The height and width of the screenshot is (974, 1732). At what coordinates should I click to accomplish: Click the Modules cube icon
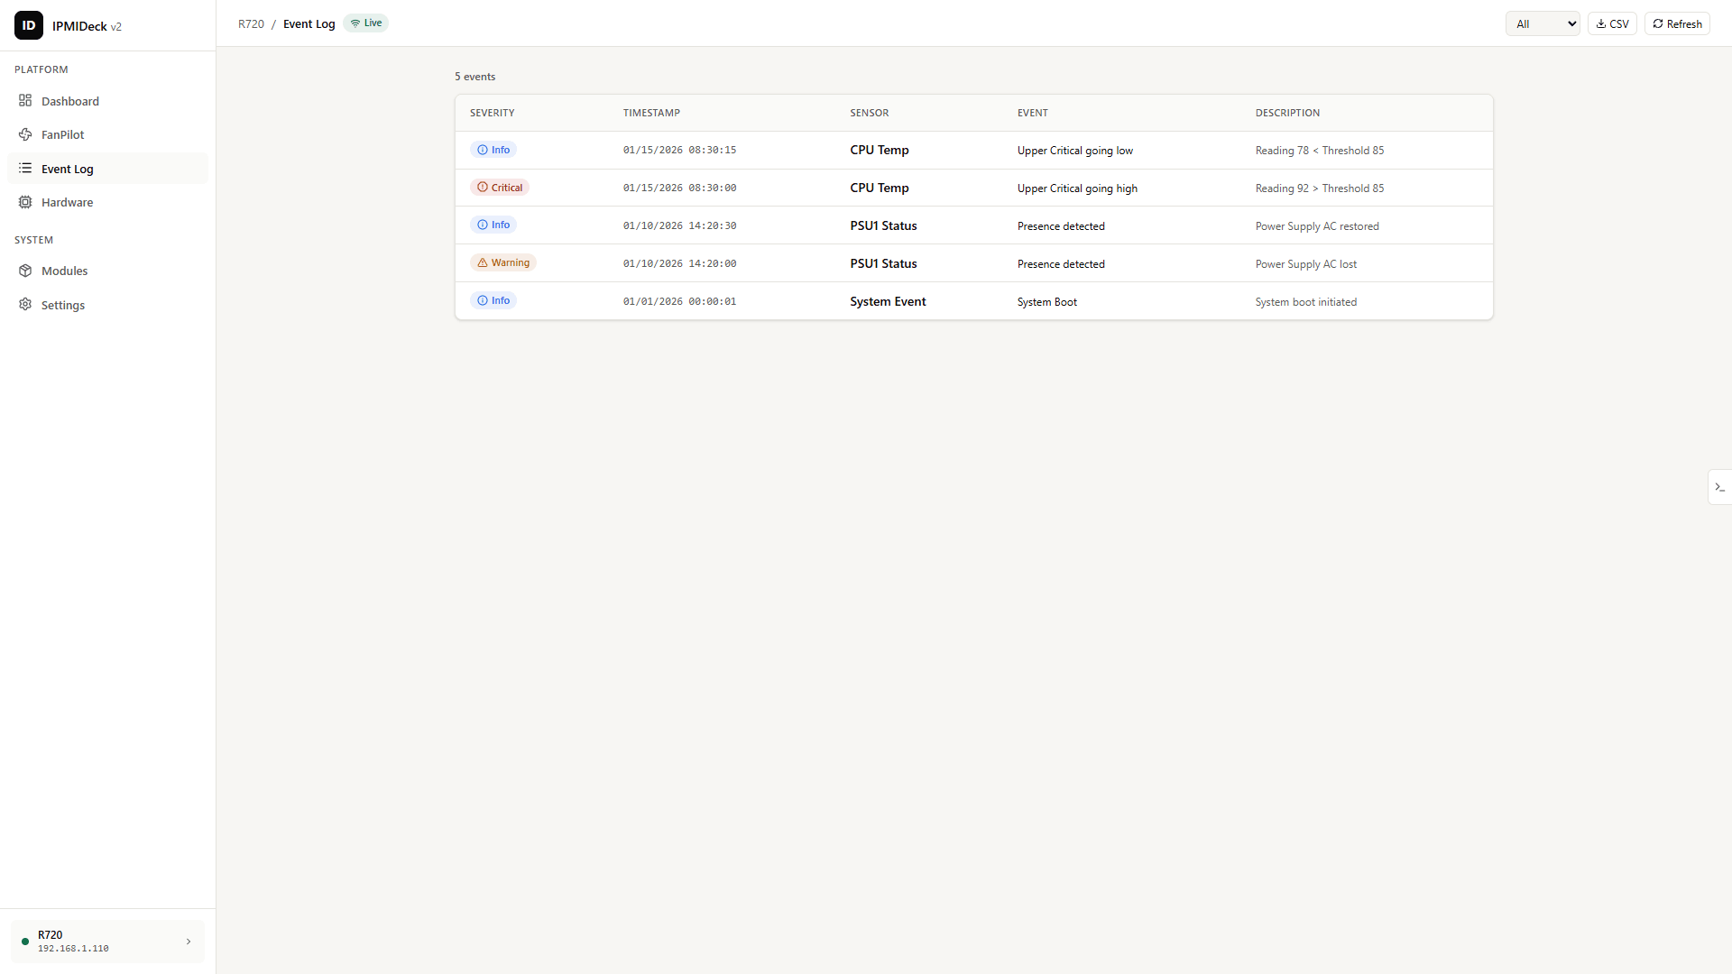pyautogui.click(x=25, y=271)
